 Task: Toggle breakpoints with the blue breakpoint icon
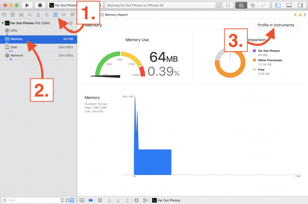91,200
